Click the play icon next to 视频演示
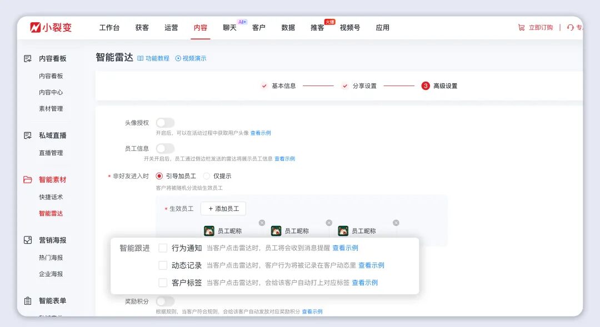 tap(177, 57)
